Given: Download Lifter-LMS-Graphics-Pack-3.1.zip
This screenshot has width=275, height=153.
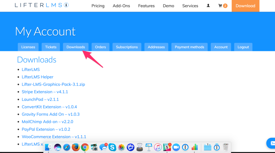Looking at the screenshot, I should pos(53,84).
